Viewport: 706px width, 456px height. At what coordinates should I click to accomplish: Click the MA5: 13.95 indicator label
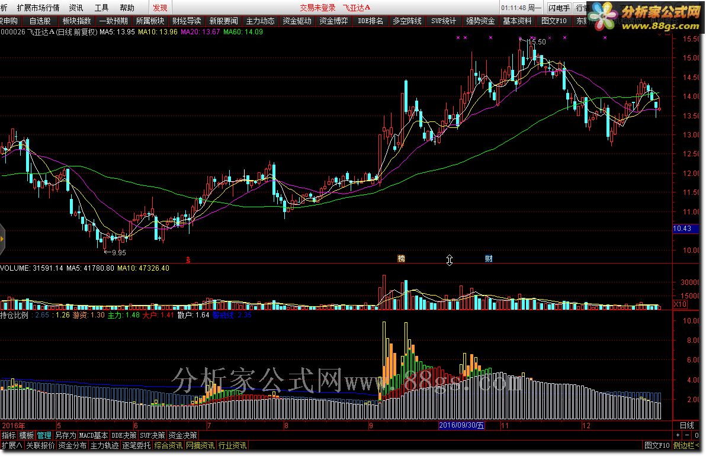(117, 32)
